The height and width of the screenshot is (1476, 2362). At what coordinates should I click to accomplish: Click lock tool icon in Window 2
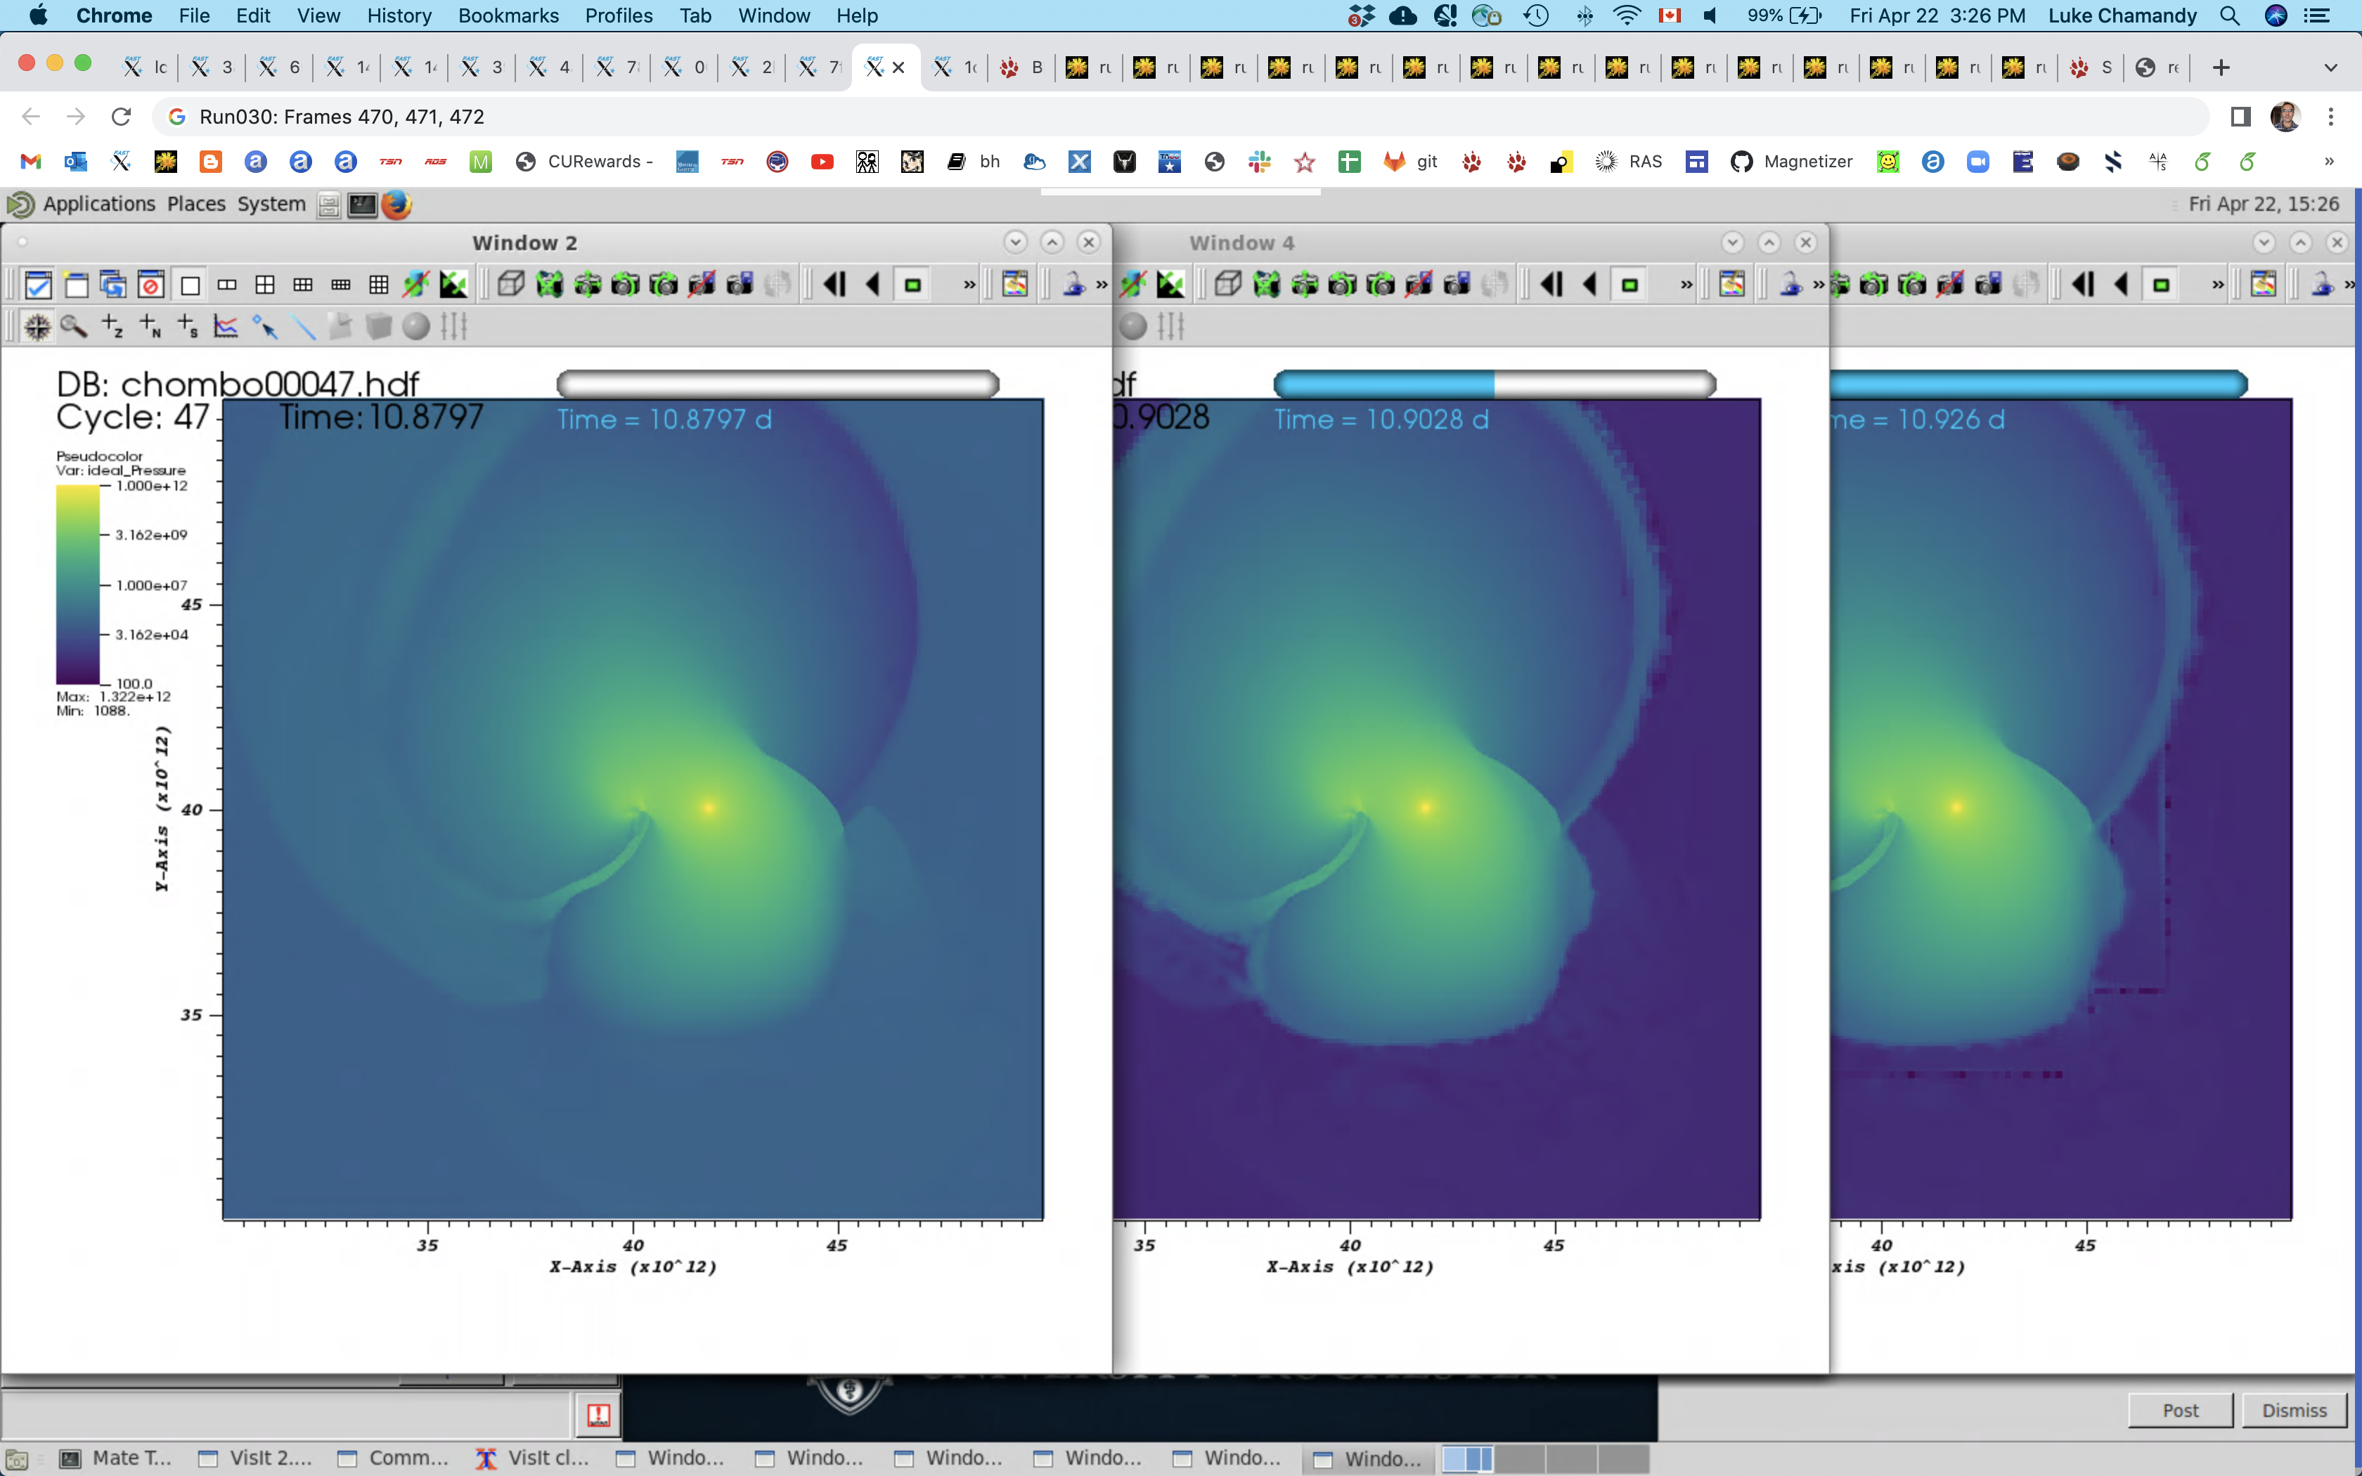tap(1073, 285)
